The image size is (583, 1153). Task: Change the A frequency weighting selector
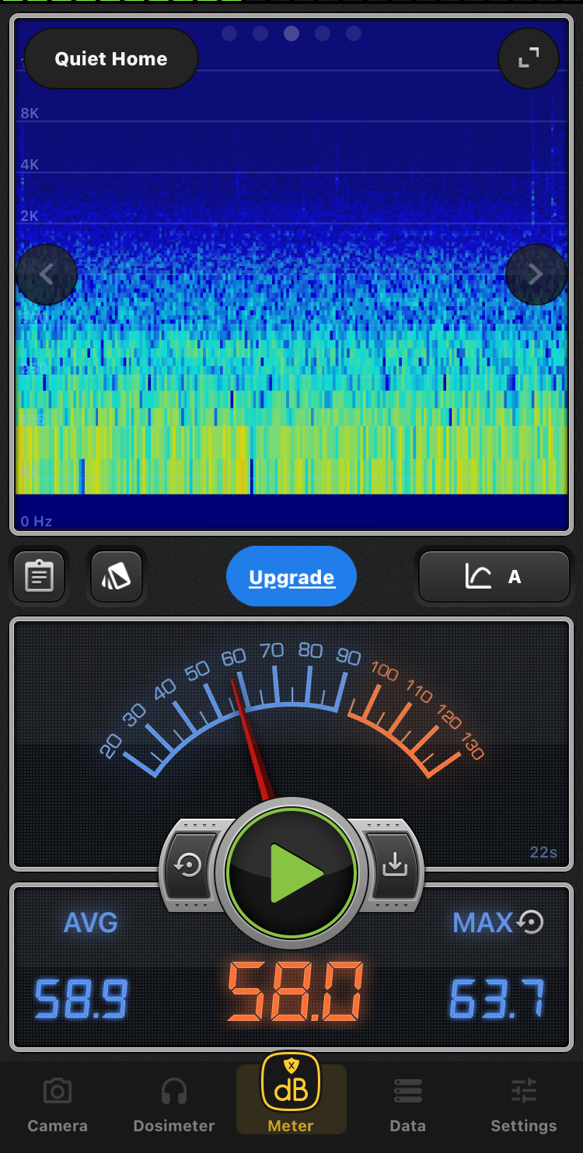pyautogui.click(x=494, y=577)
